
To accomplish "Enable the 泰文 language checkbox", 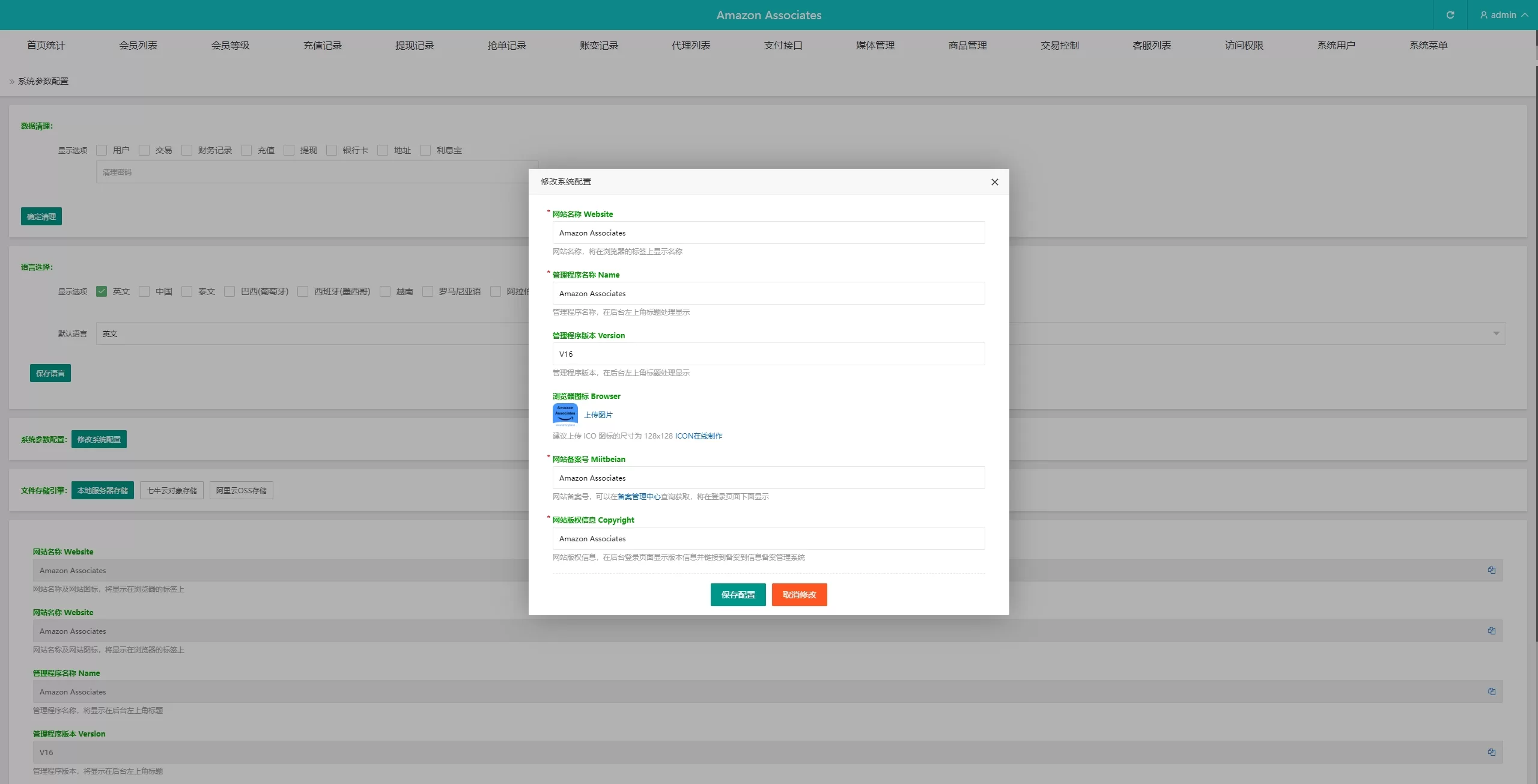I will coord(187,291).
